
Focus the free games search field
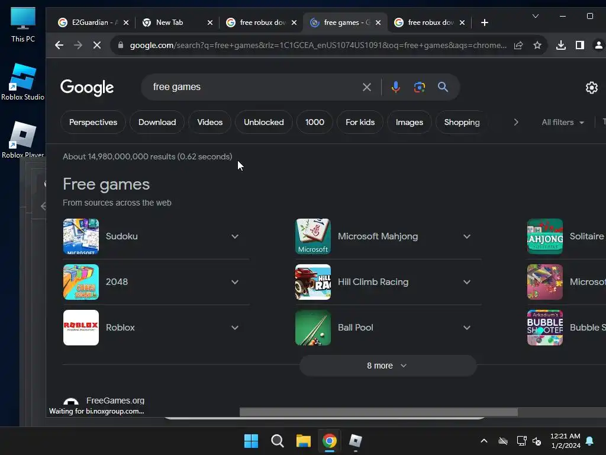(x=251, y=87)
